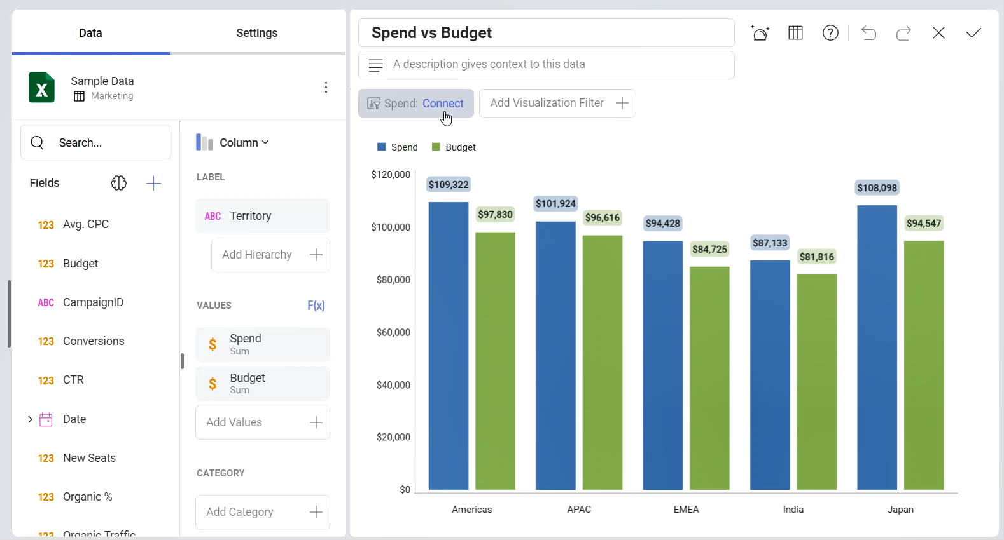Viewport: 1004px width, 540px height.
Task: Click the description lines icon
Action: click(x=376, y=65)
